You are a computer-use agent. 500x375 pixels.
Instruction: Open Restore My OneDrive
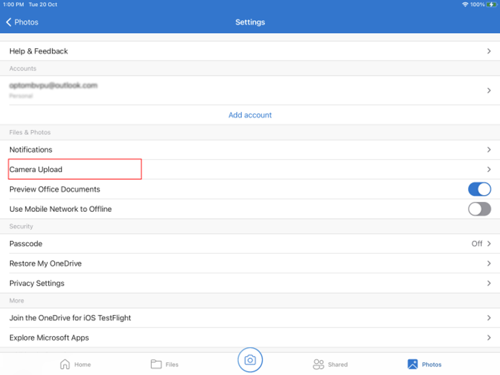tap(250, 264)
